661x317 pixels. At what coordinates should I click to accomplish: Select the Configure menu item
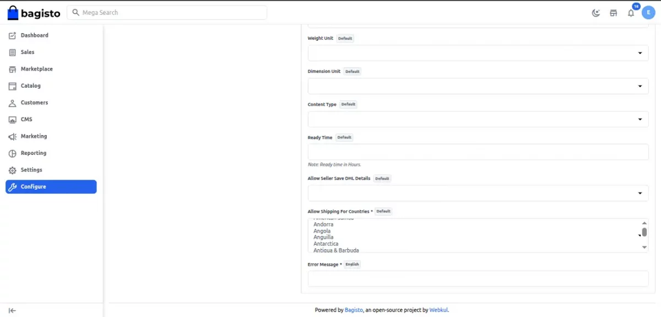[x=51, y=187]
